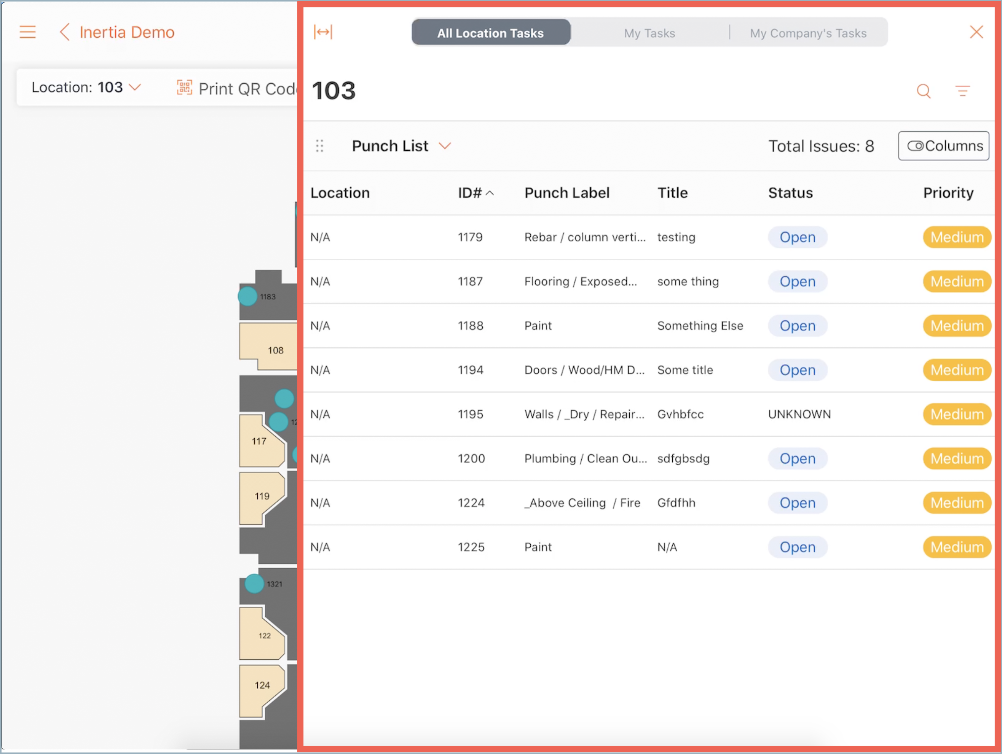Click the teal pin marker 1183
Viewport: 1002px width, 754px height.
point(247,296)
